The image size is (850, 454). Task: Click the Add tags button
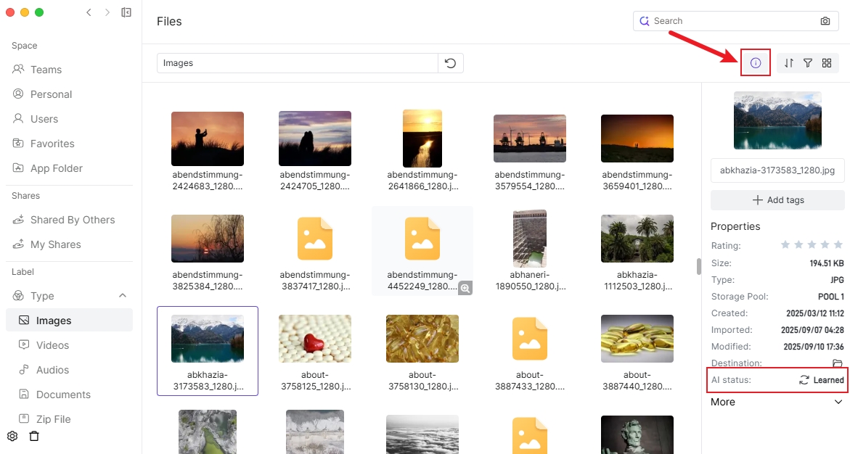point(777,200)
